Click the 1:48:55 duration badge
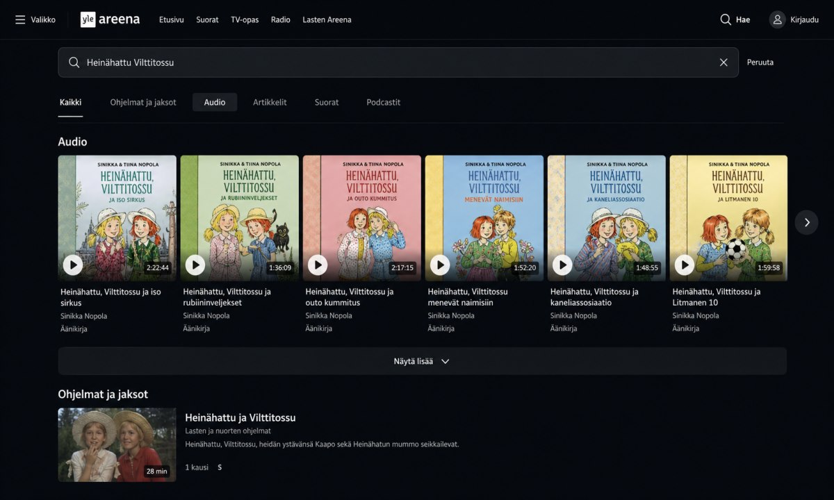The height and width of the screenshot is (500, 834). (x=647, y=268)
